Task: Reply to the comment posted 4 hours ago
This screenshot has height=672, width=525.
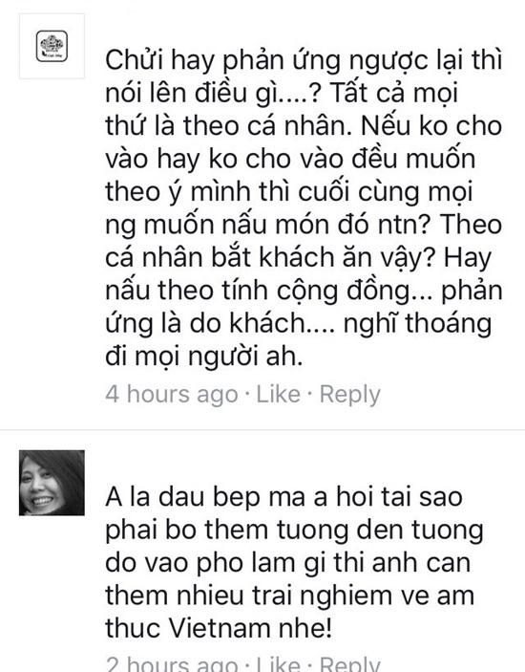Action: (x=350, y=394)
